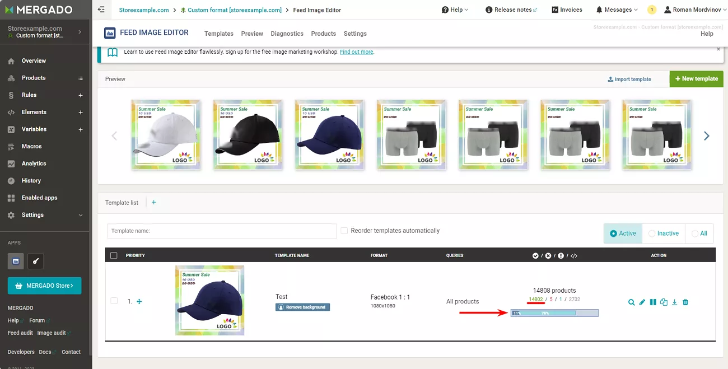The height and width of the screenshot is (369, 728).
Task: Open the Preview tab
Action: 252,34
